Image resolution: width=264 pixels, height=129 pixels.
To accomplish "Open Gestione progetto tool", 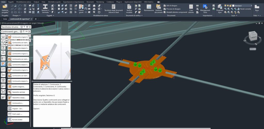I will tap(5, 8).
